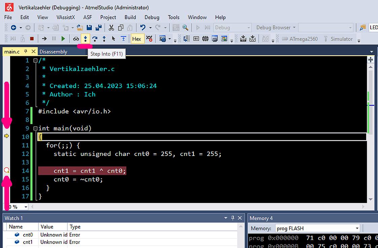Click the green Continue play icon
378x248 pixels.
pyautogui.click(x=63, y=39)
